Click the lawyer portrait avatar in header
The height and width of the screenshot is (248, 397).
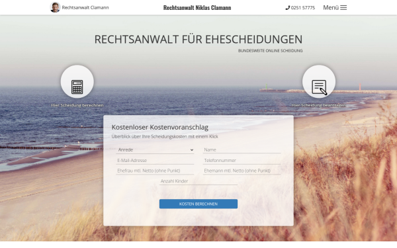pos(55,7)
